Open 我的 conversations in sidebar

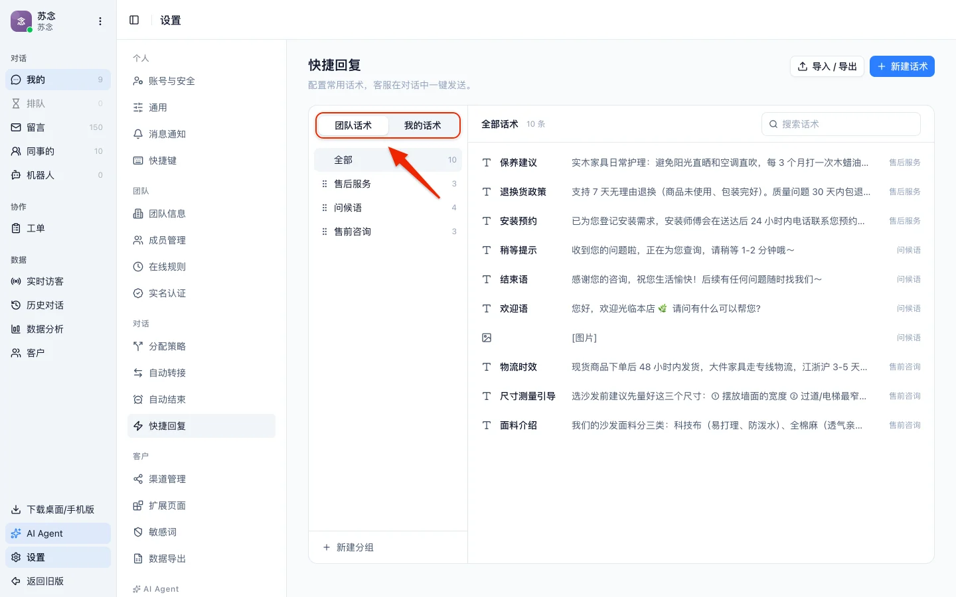pyautogui.click(x=58, y=80)
